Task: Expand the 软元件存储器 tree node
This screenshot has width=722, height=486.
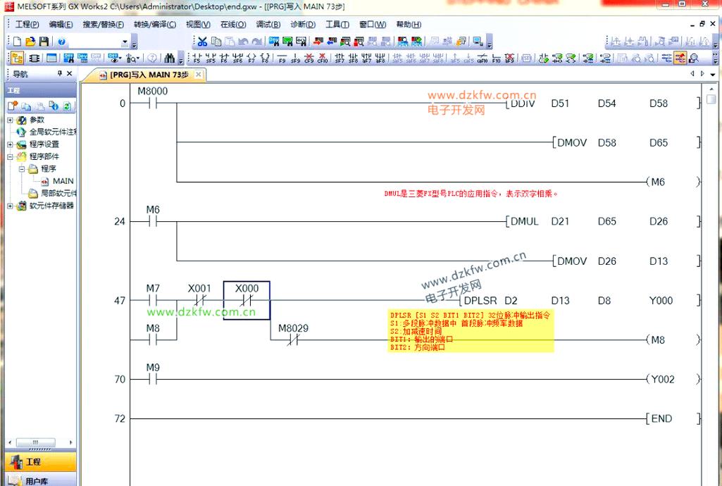Action: point(10,206)
